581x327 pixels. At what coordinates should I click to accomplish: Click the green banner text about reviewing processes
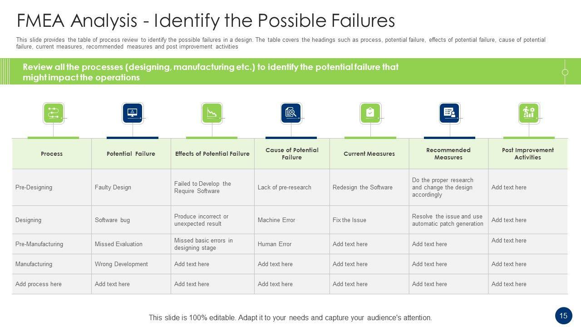pyautogui.click(x=211, y=72)
